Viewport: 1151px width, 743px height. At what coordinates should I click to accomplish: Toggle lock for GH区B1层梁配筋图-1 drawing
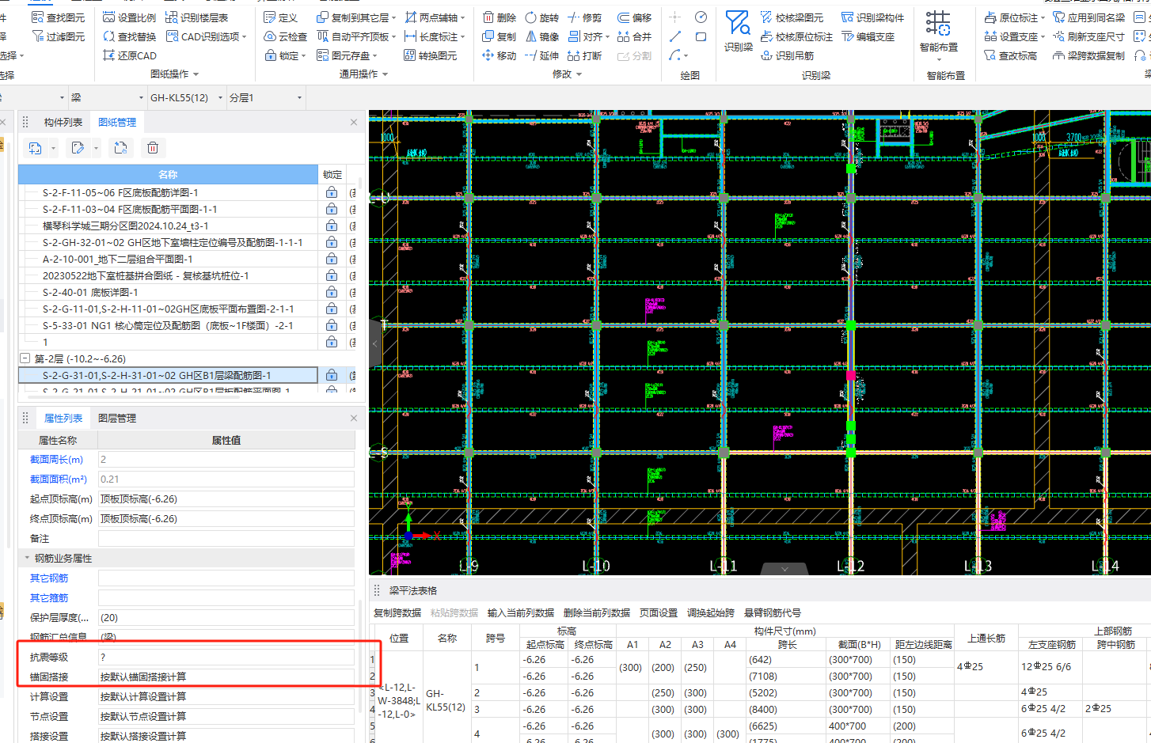point(332,375)
